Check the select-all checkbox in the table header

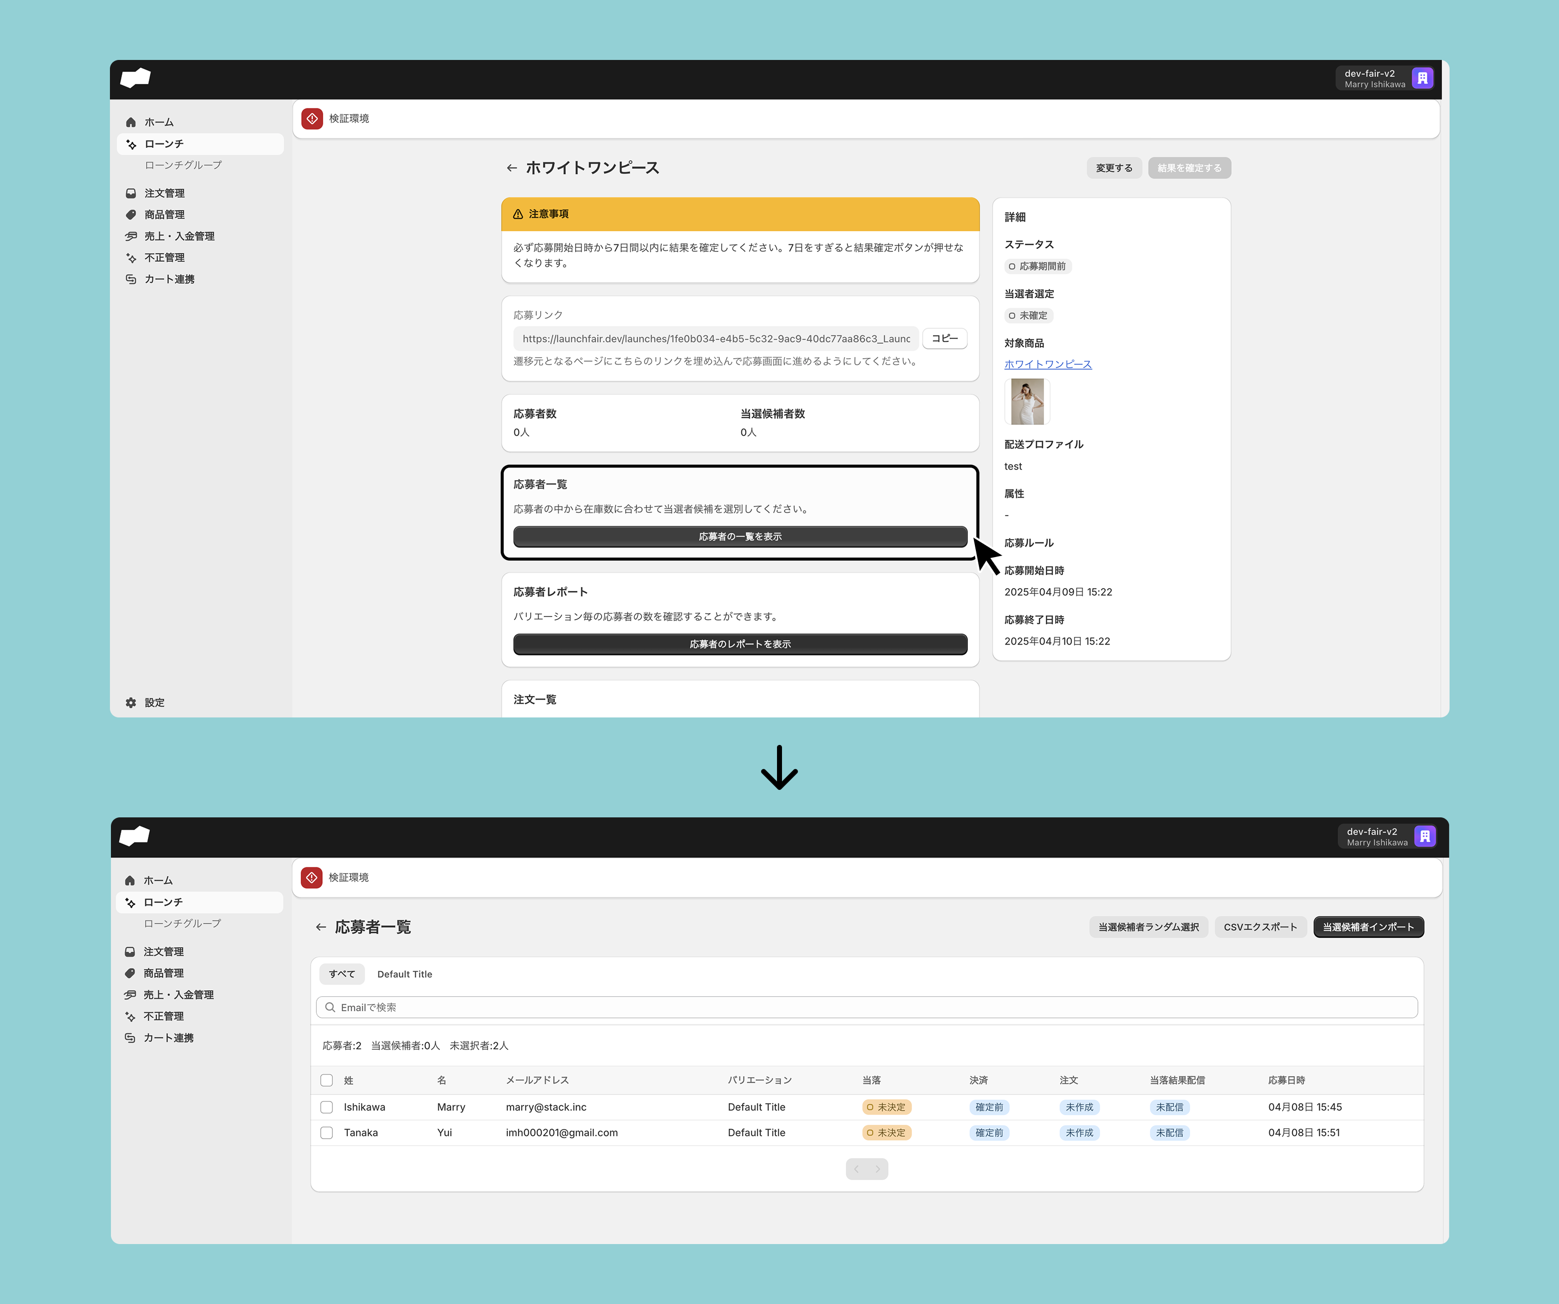[x=327, y=1080]
